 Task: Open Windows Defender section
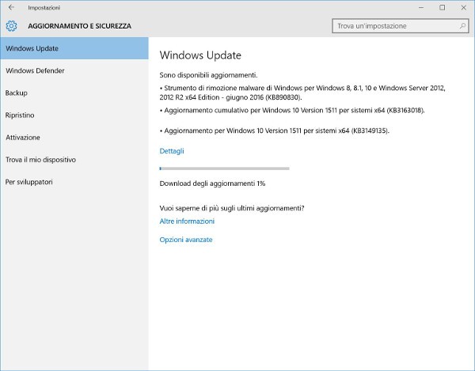(x=74, y=71)
